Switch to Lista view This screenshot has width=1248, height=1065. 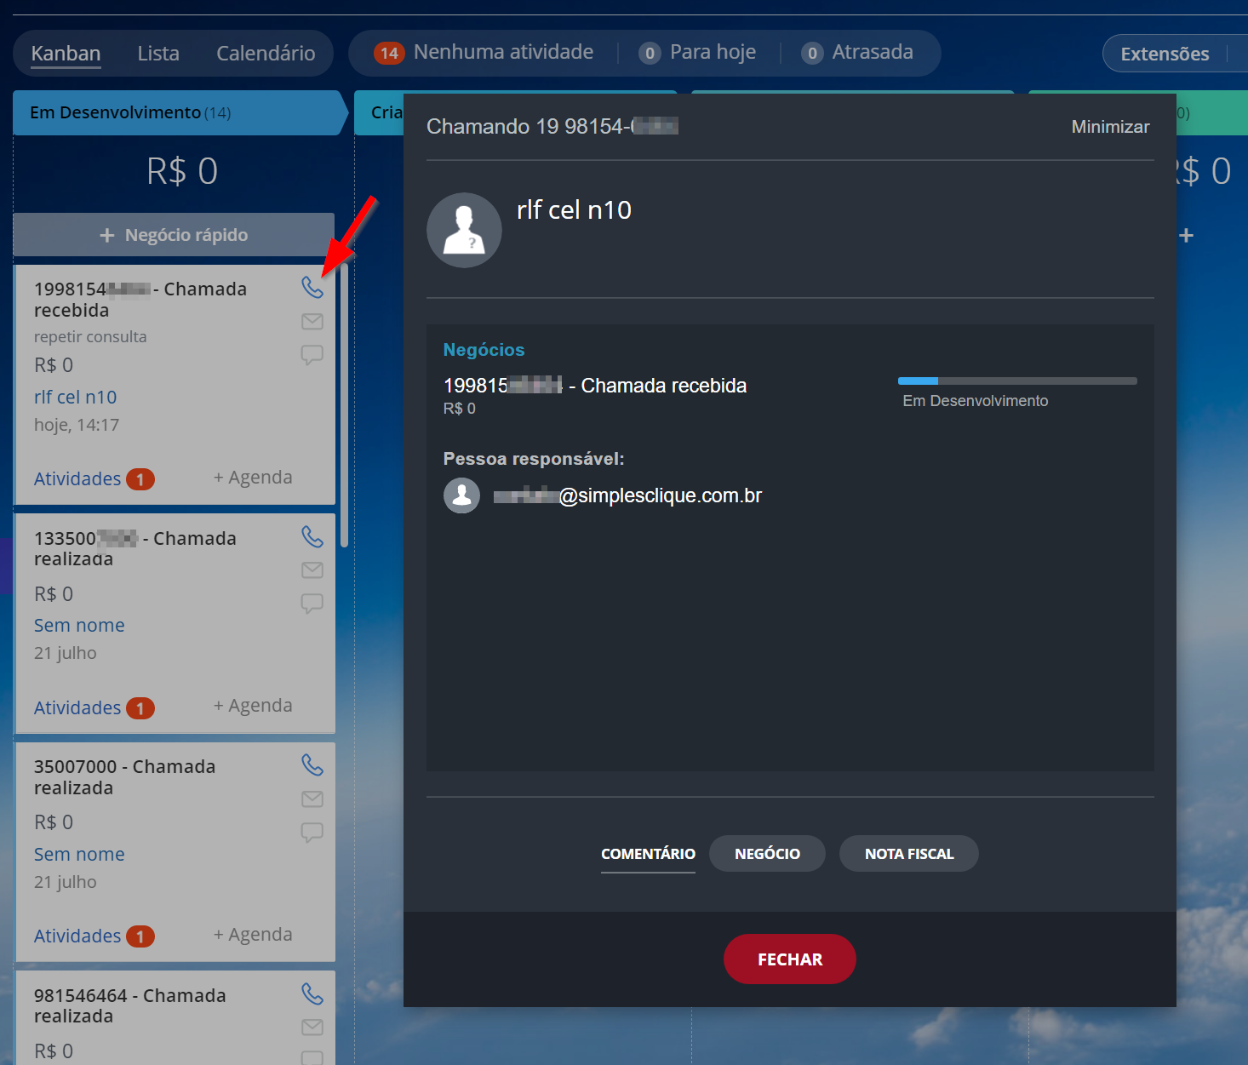[x=158, y=54]
